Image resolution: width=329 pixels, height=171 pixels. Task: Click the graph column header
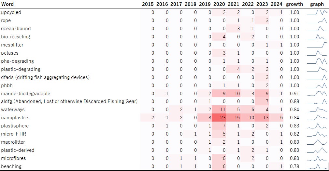coord(317,4)
